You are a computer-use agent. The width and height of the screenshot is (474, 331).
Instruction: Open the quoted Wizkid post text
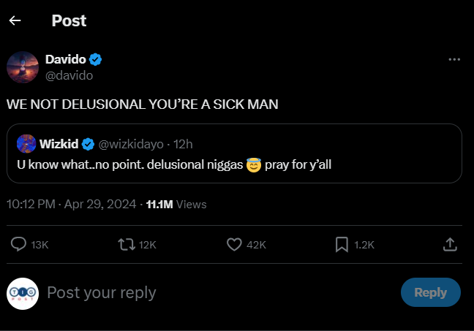[x=174, y=164]
